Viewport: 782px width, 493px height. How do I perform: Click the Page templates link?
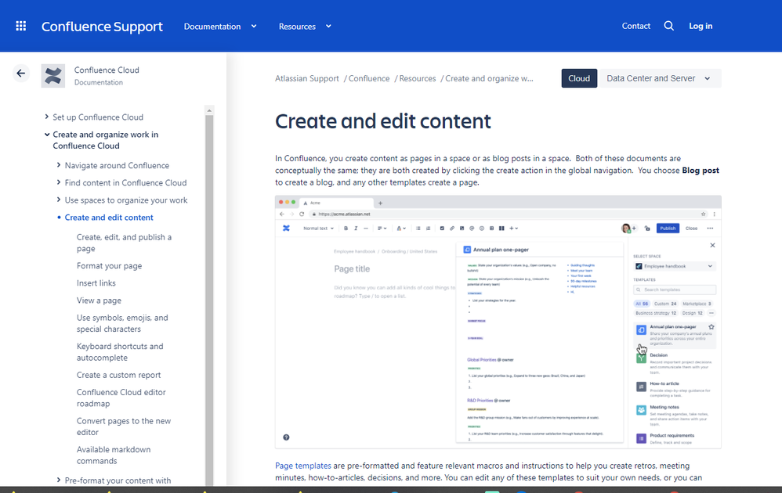[x=303, y=466]
